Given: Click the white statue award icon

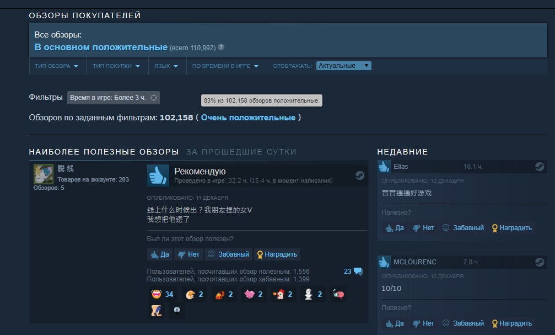Looking at the screenshot, I should [x=313, y=294].
